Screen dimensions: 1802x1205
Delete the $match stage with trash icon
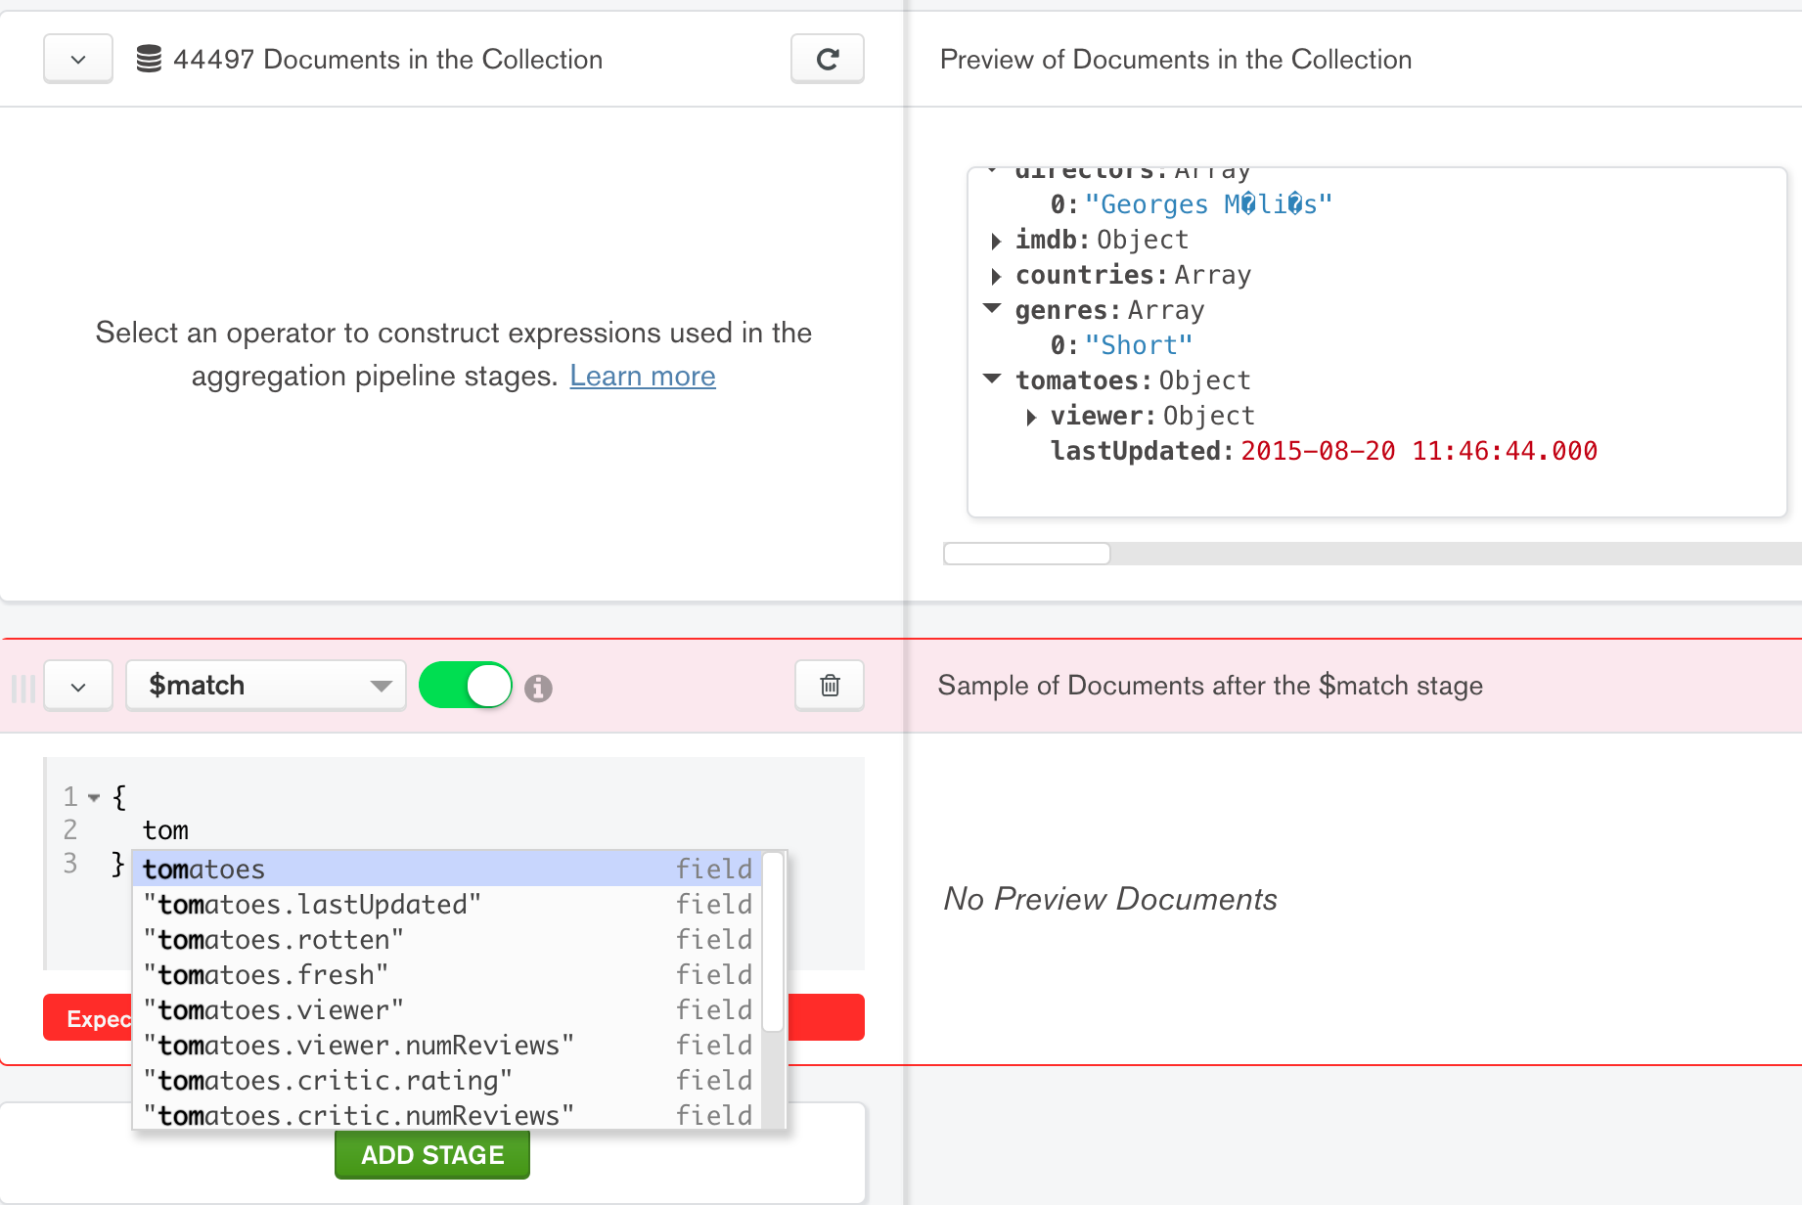[x=828, y=685]
